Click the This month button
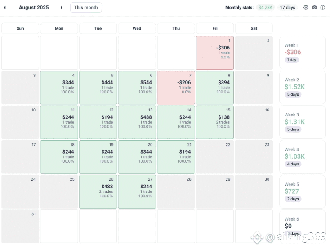Viewport: 330px width, 249px height. tap(86, 8)
